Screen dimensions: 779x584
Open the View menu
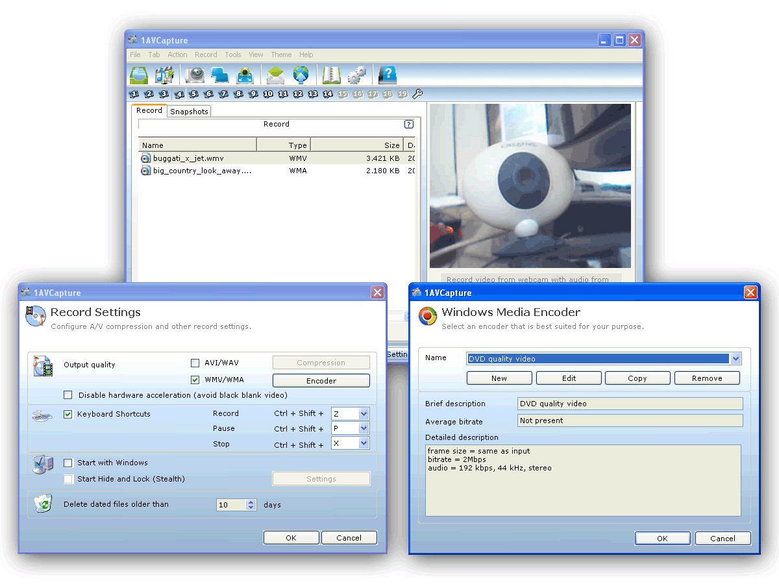[256, 55]
